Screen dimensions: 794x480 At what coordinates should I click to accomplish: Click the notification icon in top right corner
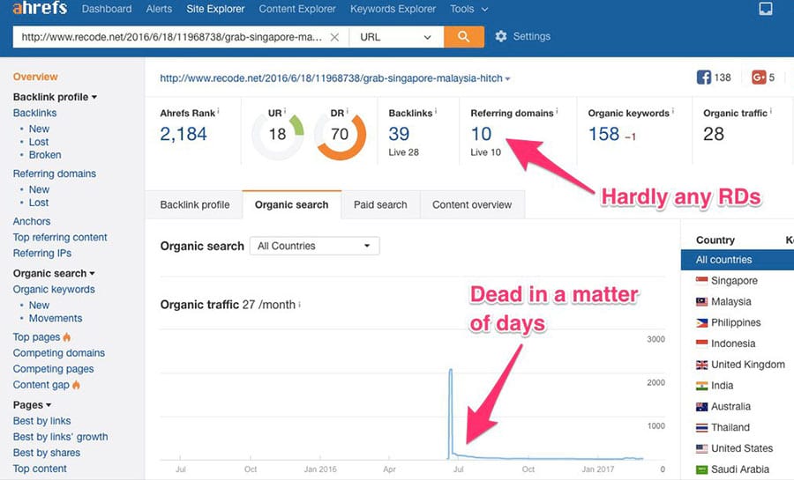point(765,9)
